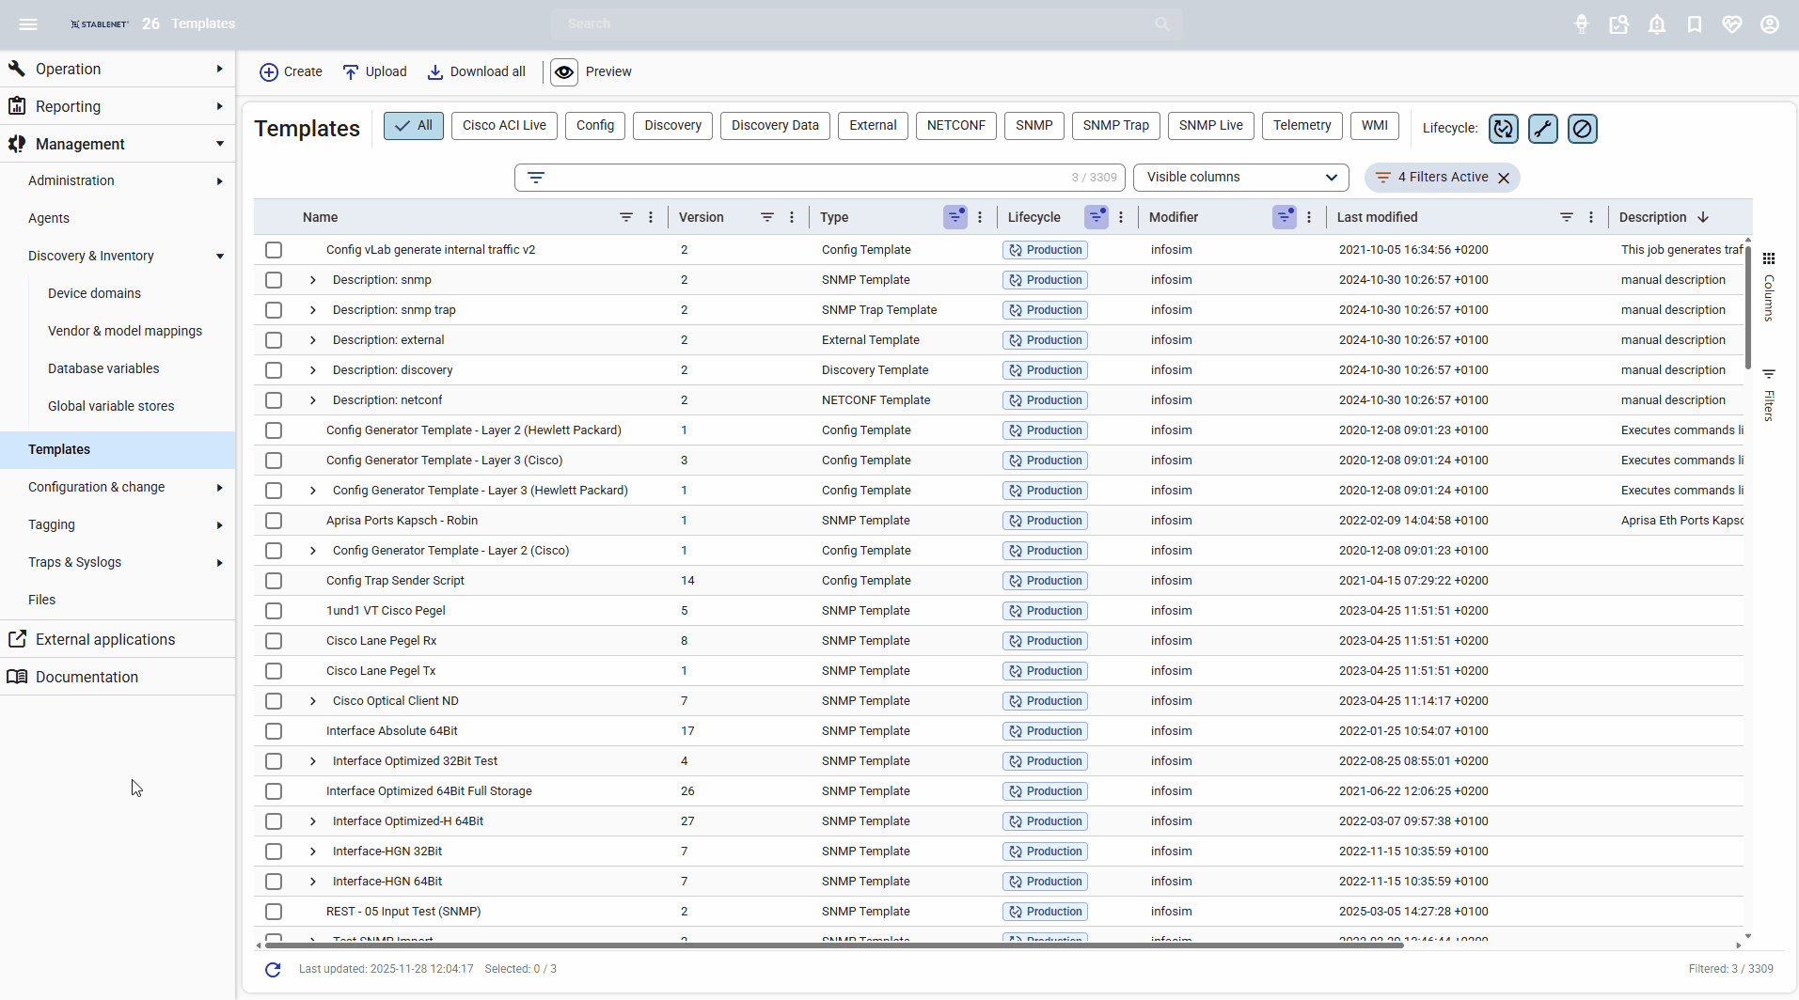The height and width of the screenshot is (1000, 1799).
Task: Toggle the Preview eye button
Action: pos(564,72)
